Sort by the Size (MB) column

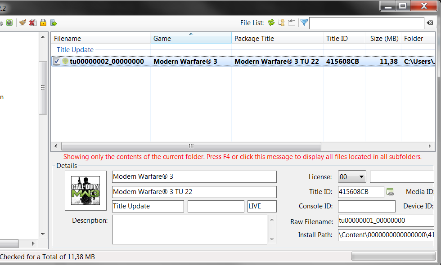click(383, 39)
